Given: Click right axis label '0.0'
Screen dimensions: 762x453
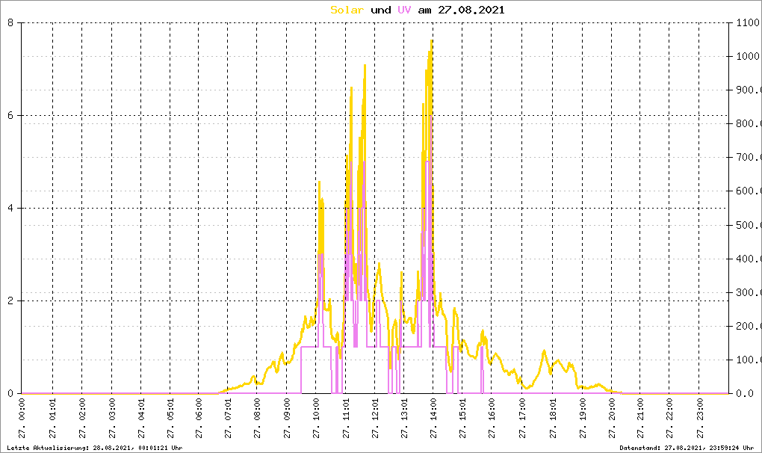Looking at the screenshot, I should 745,393.
